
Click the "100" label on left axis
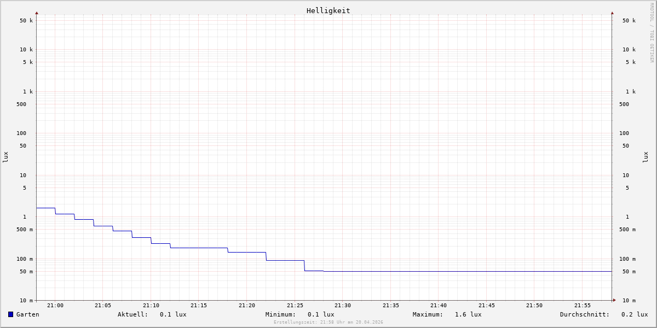click(x=21, y=133)
